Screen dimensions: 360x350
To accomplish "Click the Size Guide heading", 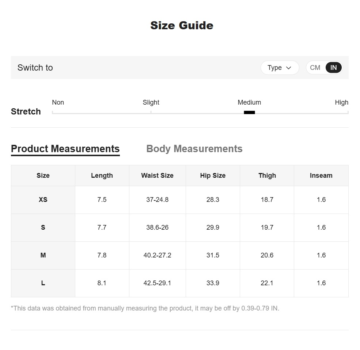I will tap(182, 25).
